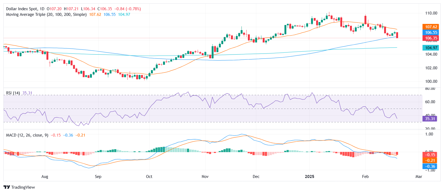Click the 100.00 price scale label
The width and height of the screenshot is (444, 193).
[x=431, y=81]
